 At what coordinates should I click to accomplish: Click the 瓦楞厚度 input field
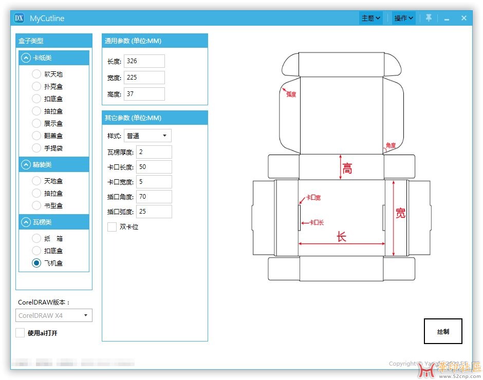pos(154,152)
